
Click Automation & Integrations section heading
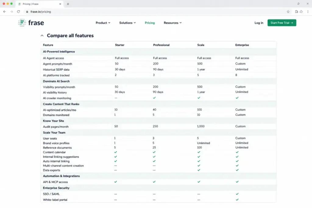tap(61, 176)
